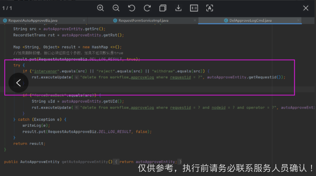
Task: Zoom in on the image
Action: coord(100,8)
